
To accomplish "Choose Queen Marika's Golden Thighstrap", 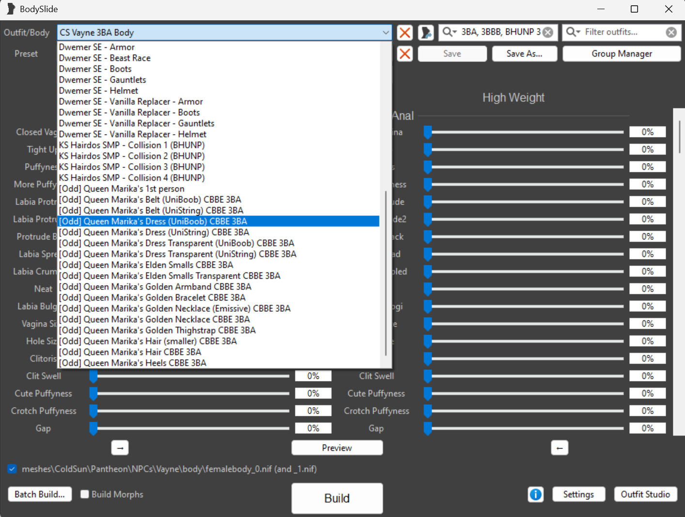I will pos(218,330).
